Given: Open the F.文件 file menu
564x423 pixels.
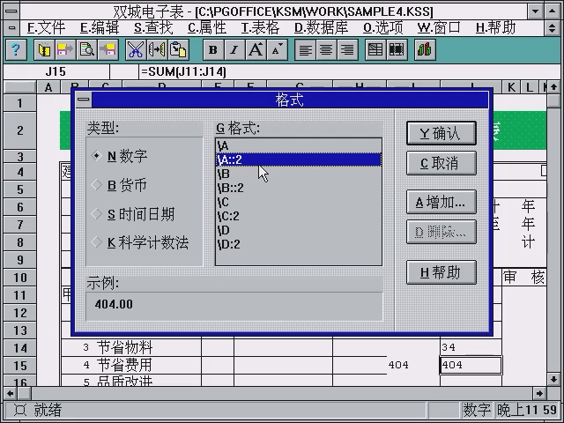Looking at the screenshot, I should 46,27.
